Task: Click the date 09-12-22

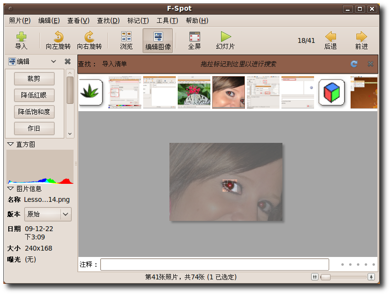Action: point(39,229)
